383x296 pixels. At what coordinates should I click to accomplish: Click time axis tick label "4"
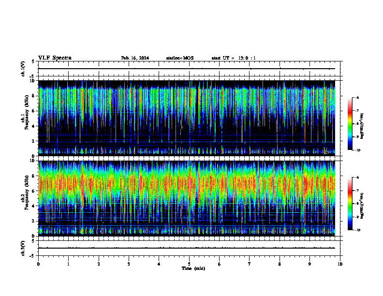point(159,264)
